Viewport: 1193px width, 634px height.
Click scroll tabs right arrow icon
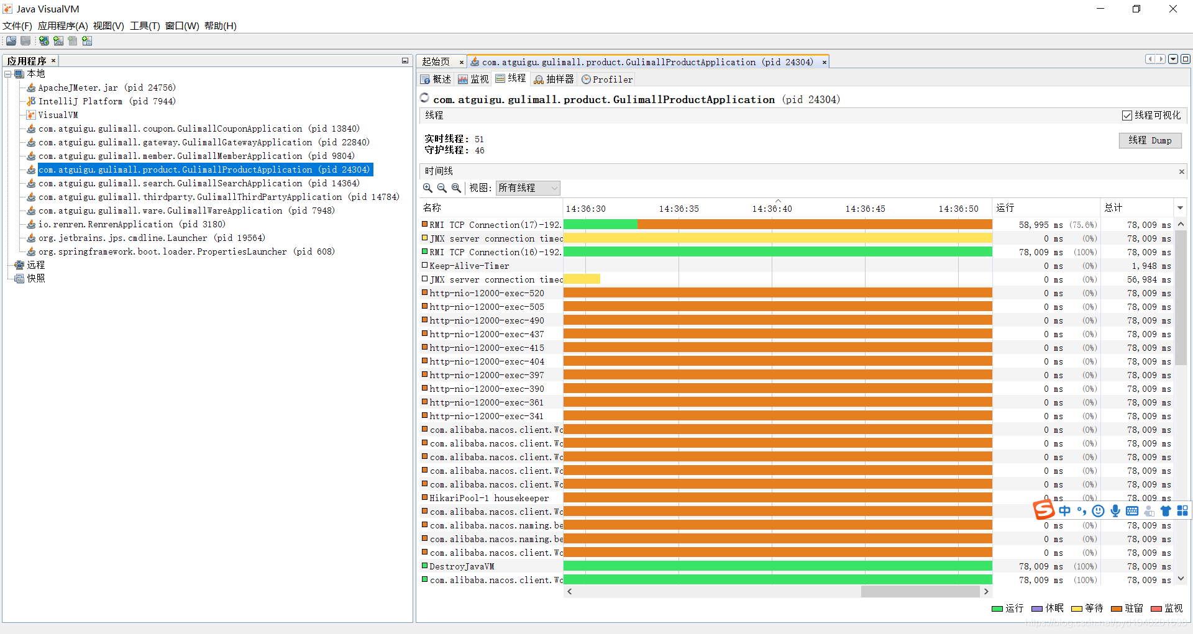point(1160,59)
